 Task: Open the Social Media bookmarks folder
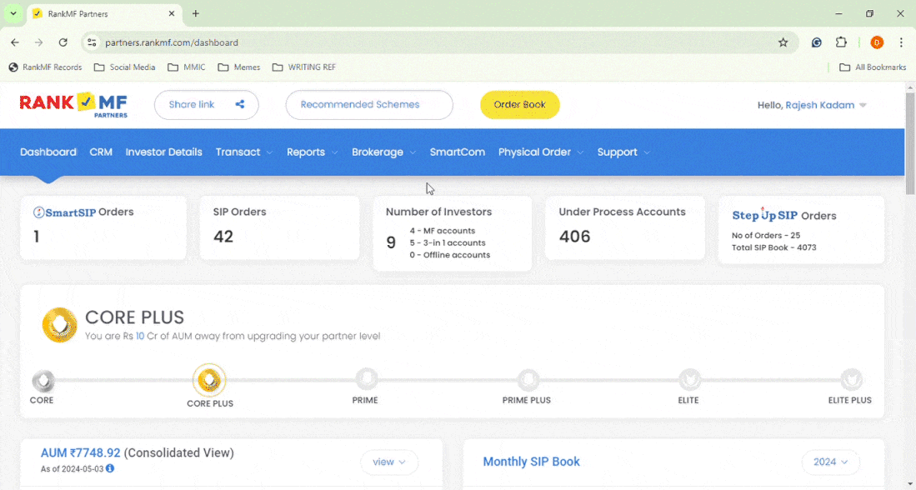click(125, 67)
